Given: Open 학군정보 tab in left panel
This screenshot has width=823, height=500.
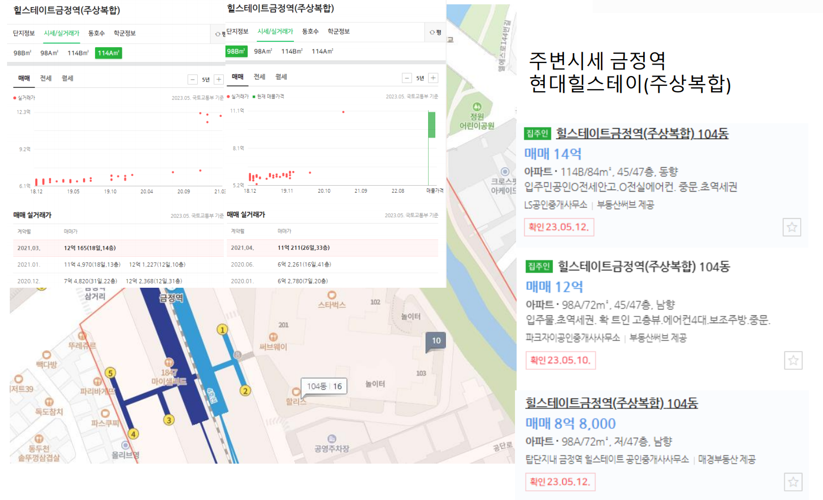Looking at the screenshot, I should [124, 33].
